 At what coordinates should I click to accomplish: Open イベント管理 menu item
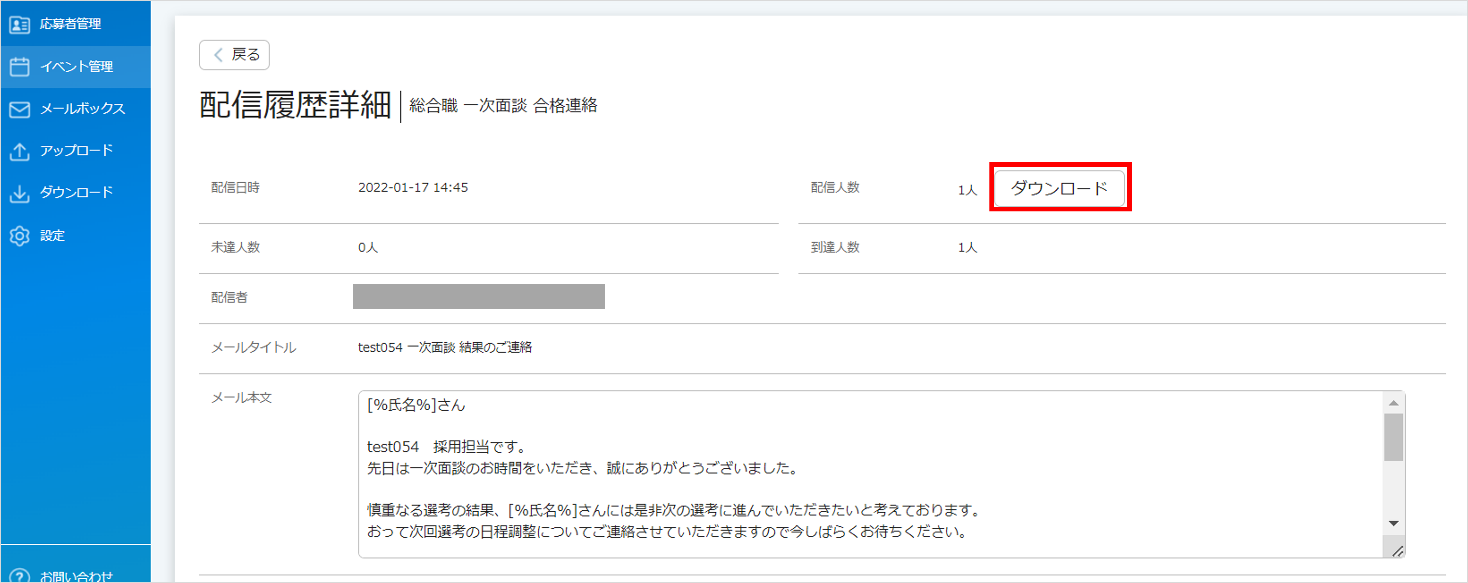tap(76, 67)
